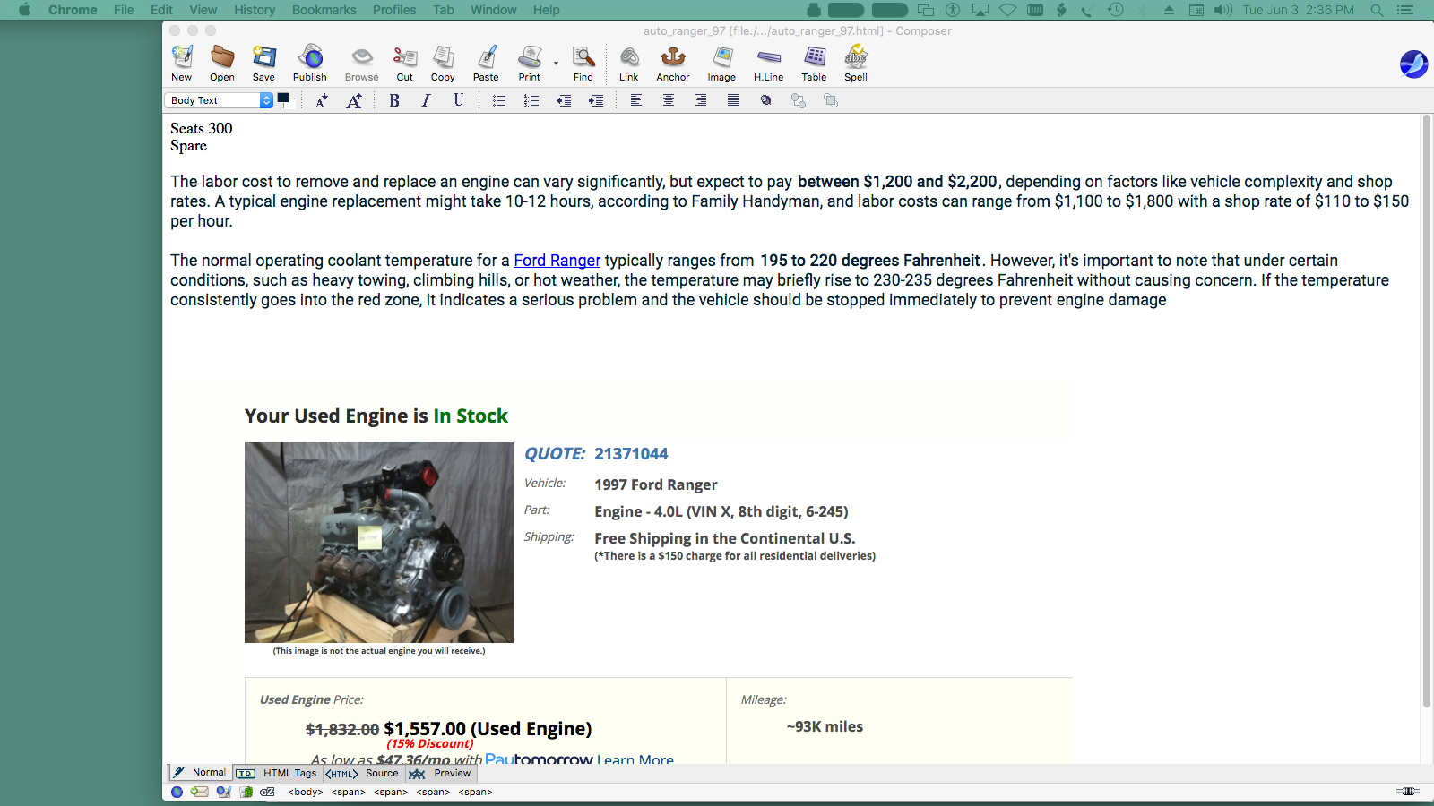Click the engine photo thumbnail
This screenshot has width=1434, height=806.
click(x=378, y=542)
